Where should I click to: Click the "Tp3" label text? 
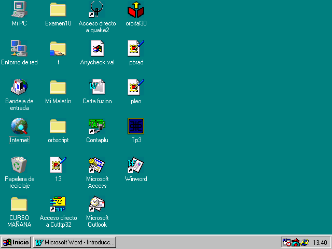point(136,140)
